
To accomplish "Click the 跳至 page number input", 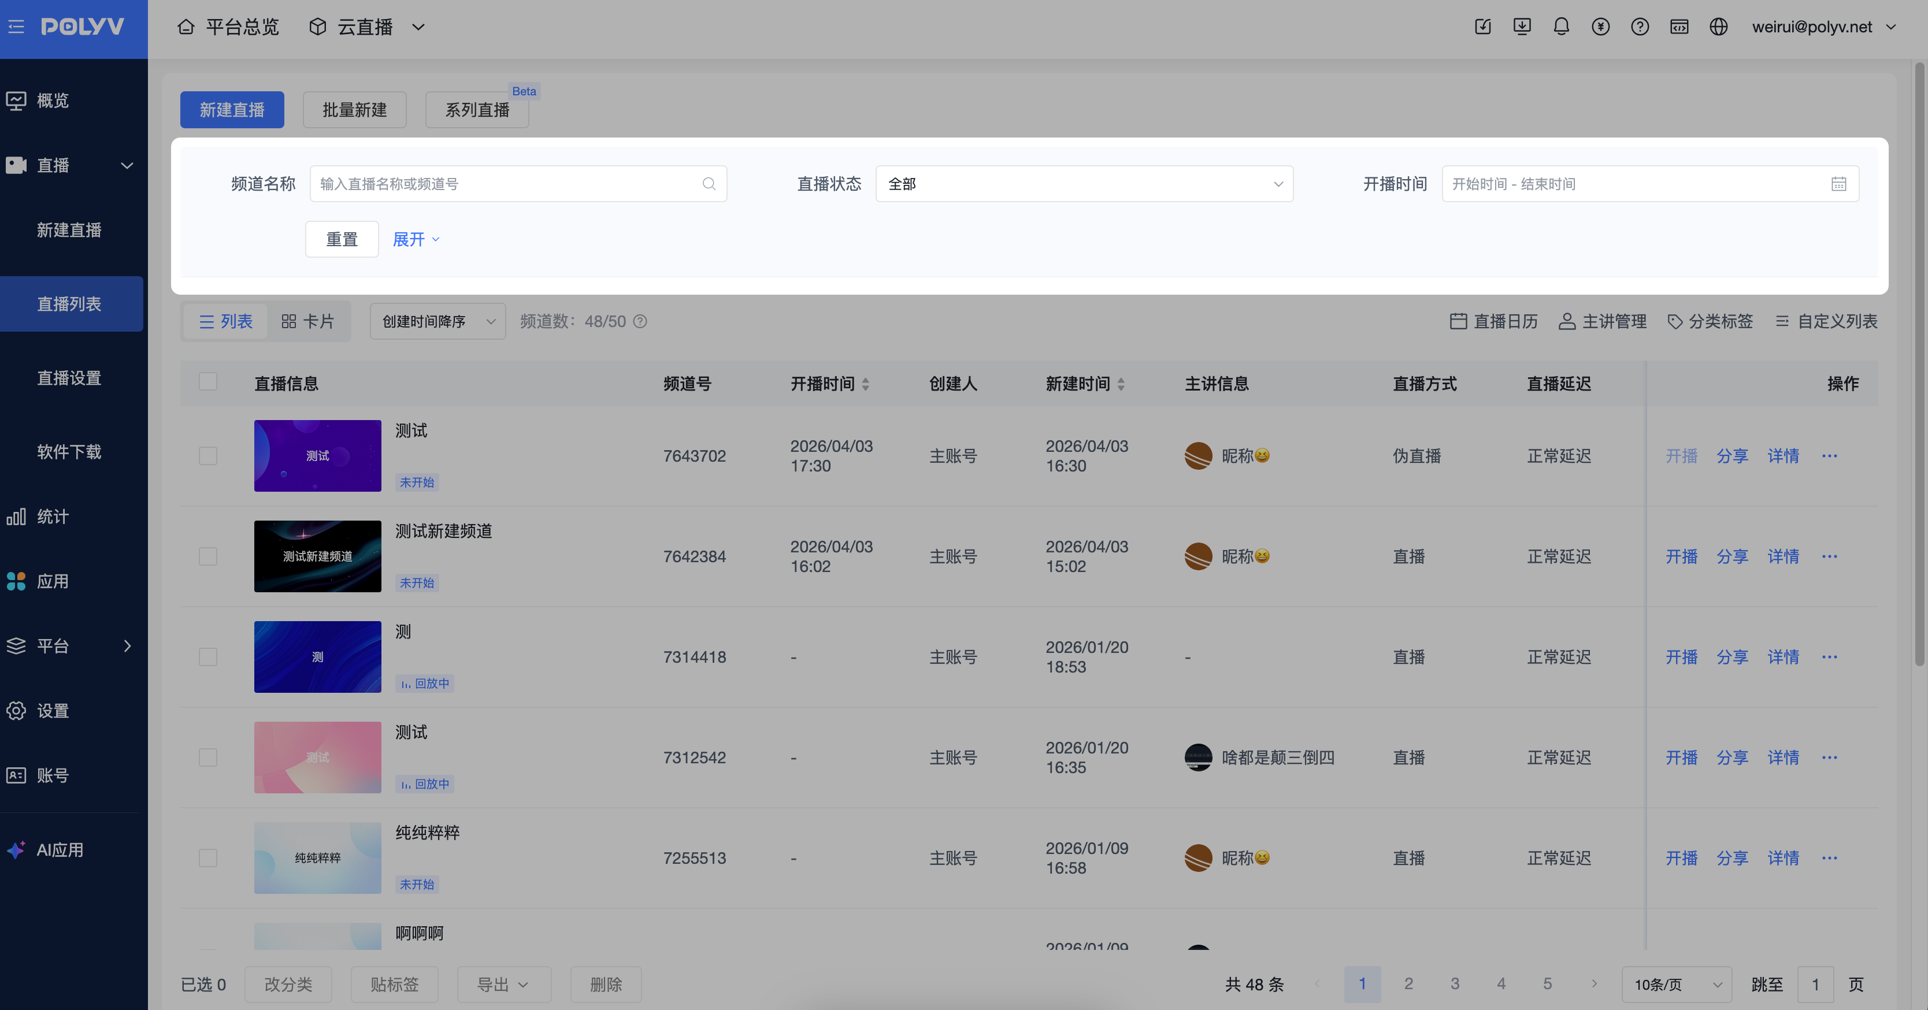I will click(x=1815, y=985).
